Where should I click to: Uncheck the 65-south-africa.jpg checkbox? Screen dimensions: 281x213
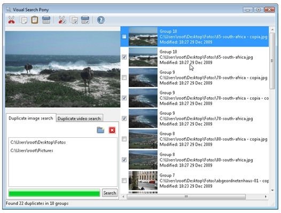tap(124, 57)
